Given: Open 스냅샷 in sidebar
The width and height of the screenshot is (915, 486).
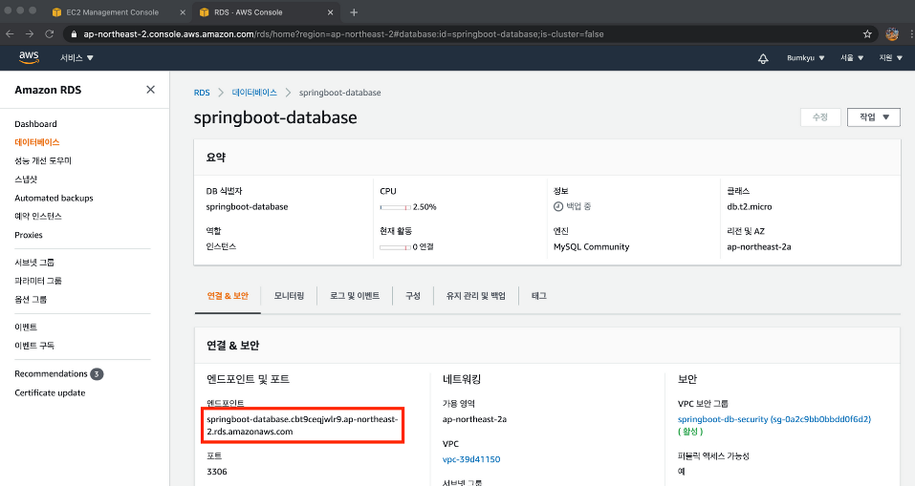Looking at the screenshot, I should [x=26, y=180].
